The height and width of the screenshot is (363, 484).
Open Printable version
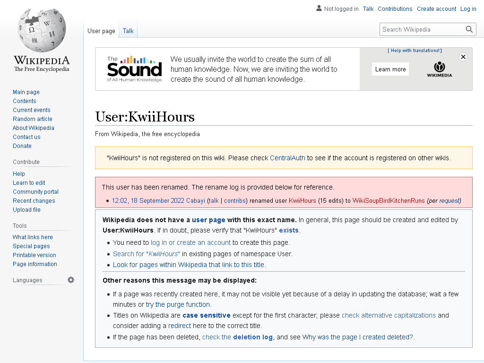pyautogui.click(x=34, y=255)
